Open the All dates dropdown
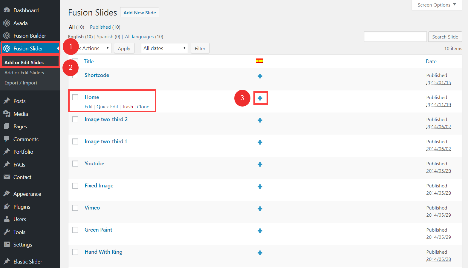The width and height of the screenshot is (468, 268). point(164,48)
